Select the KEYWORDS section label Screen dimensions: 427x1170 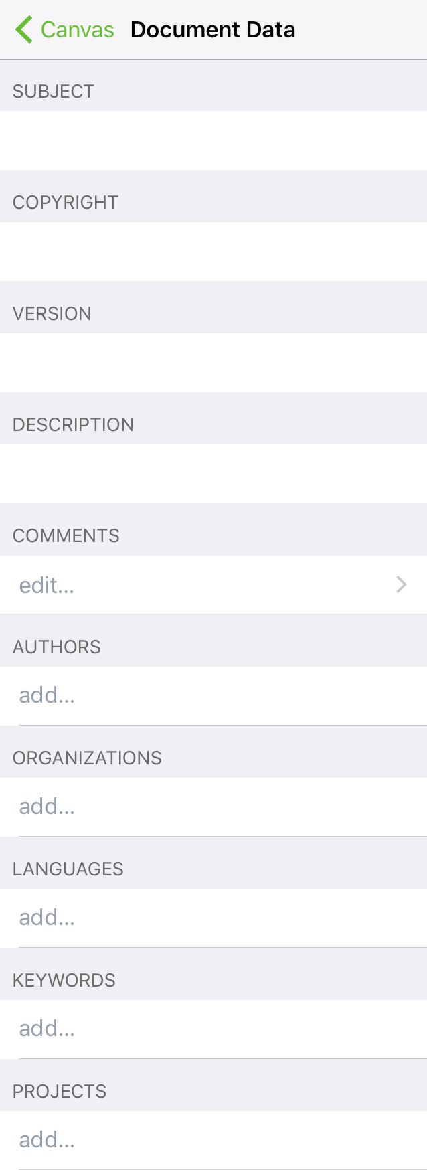(x=64, y=980)
